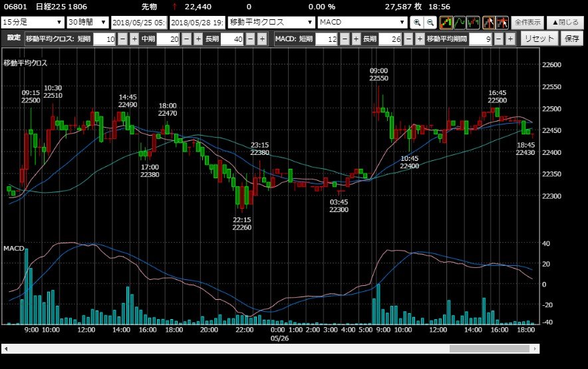Click the MACD moving average period field
This screenshot has height=369, width=588.
480,39
